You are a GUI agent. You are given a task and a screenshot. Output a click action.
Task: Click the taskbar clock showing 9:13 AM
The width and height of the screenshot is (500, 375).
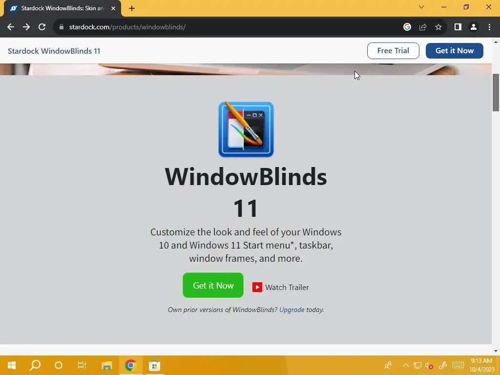(481, 365)
